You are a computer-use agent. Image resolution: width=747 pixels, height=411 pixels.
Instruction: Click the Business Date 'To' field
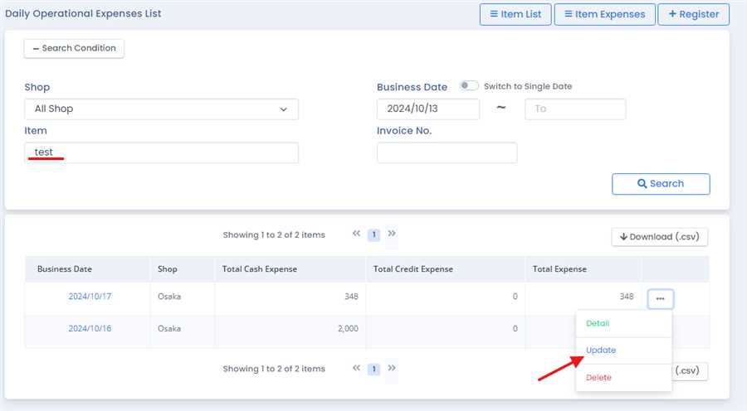[574, 109]
